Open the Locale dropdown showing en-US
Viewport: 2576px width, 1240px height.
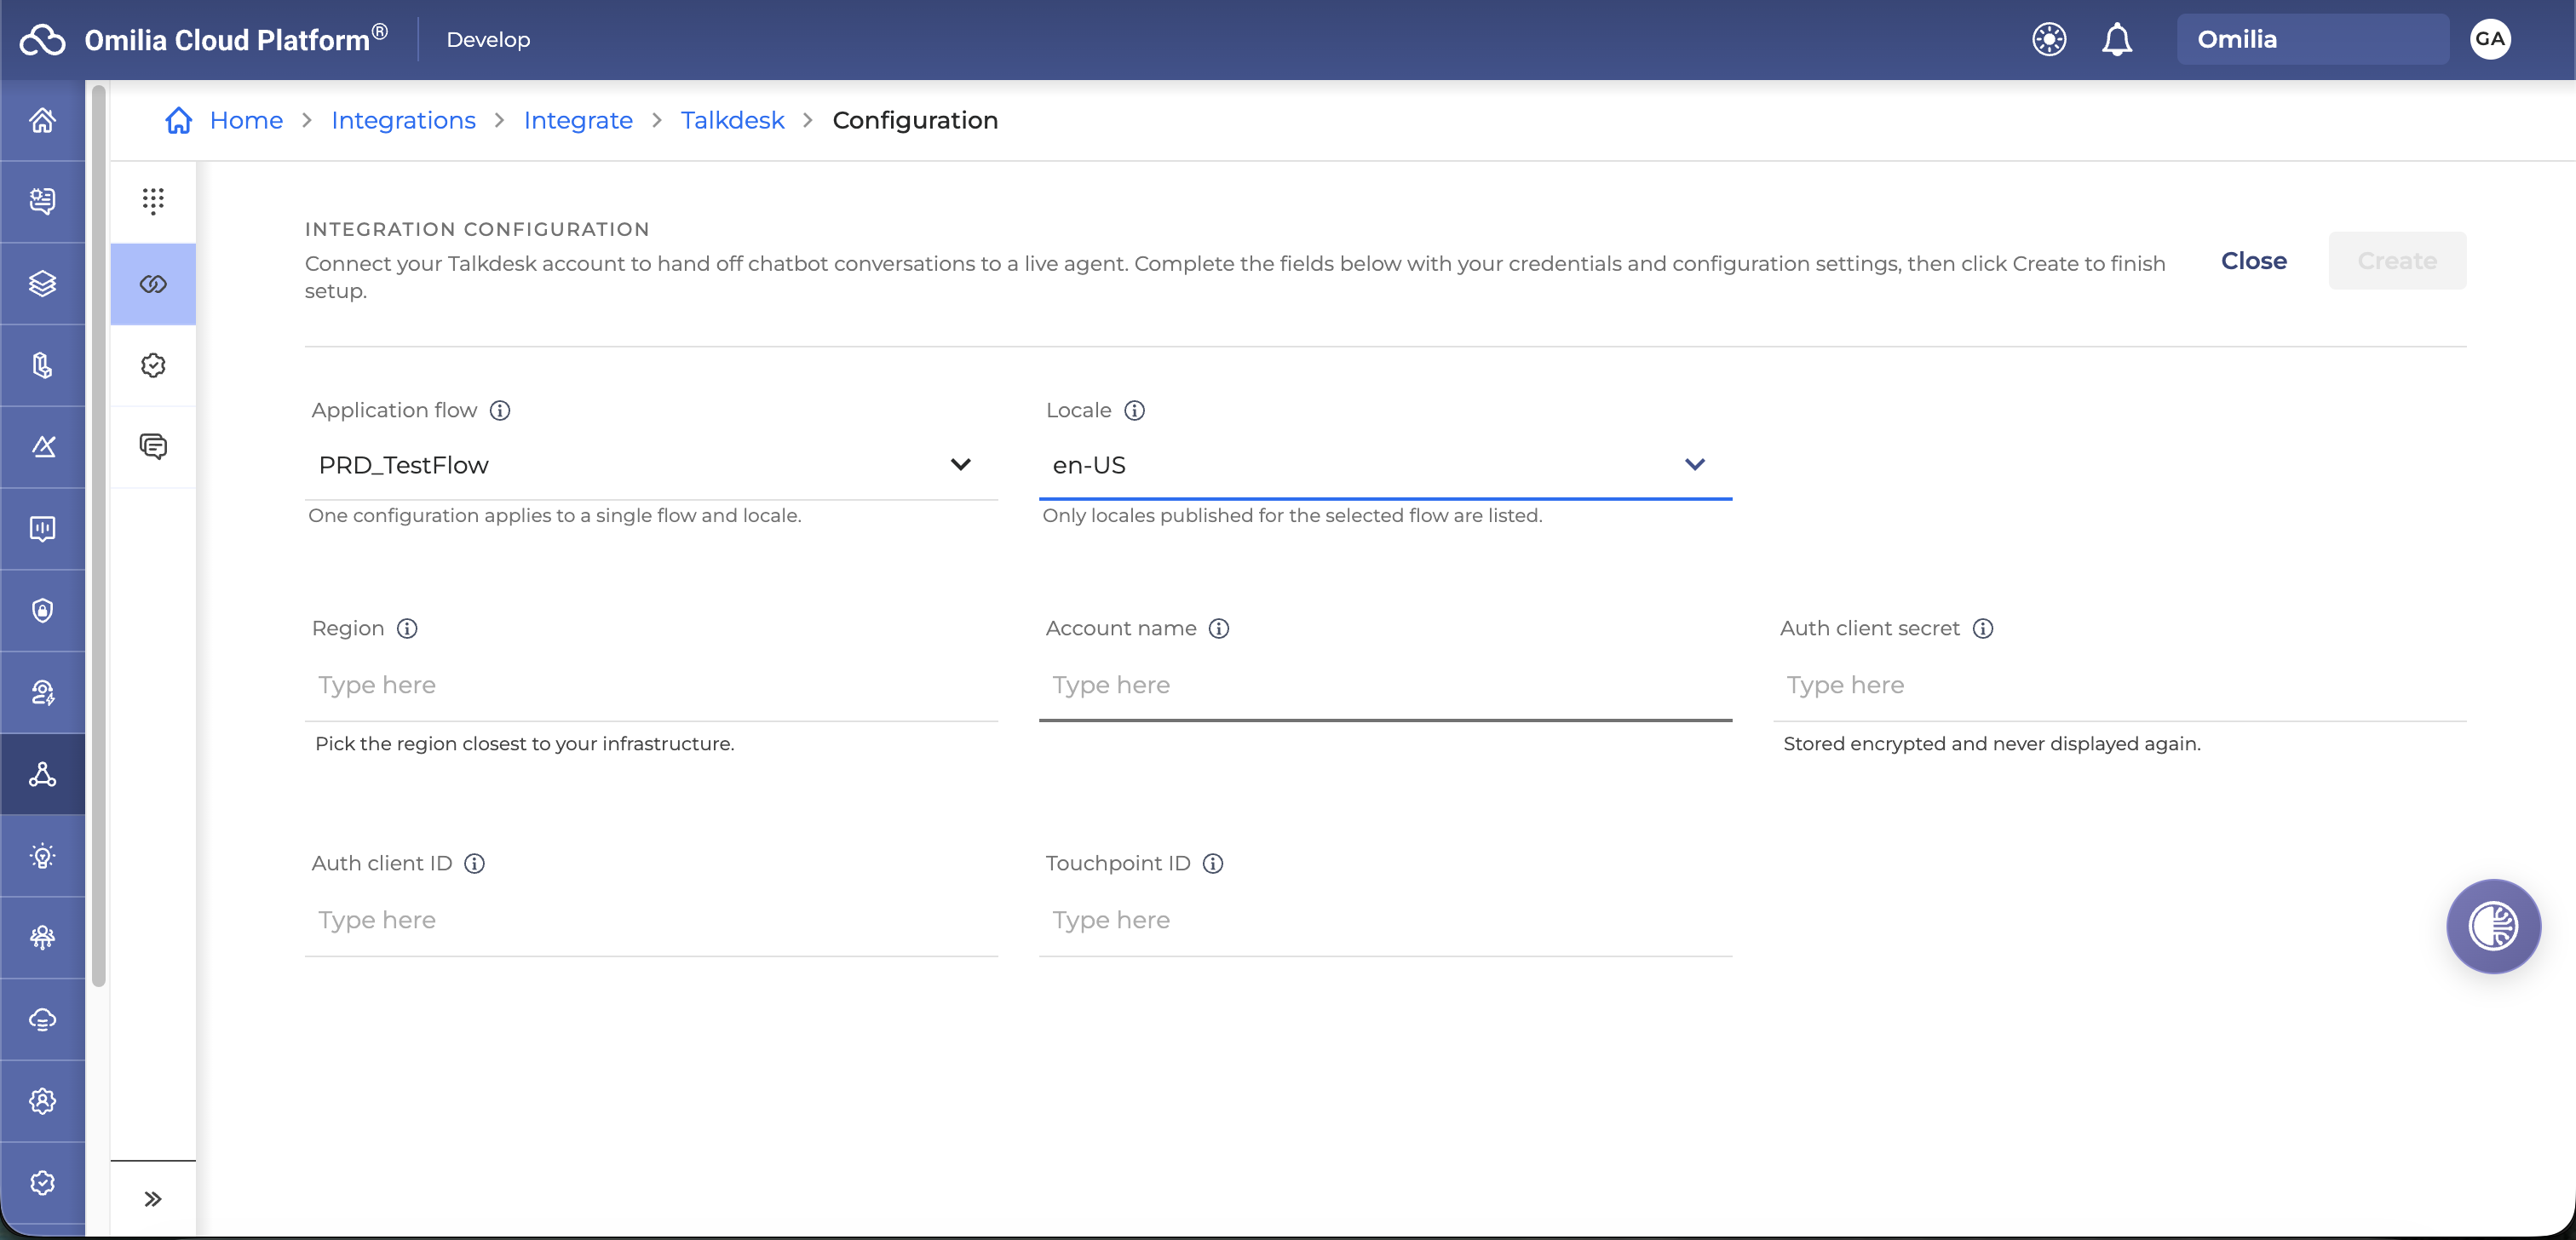pyautogui.click(x=1385, y=466)
